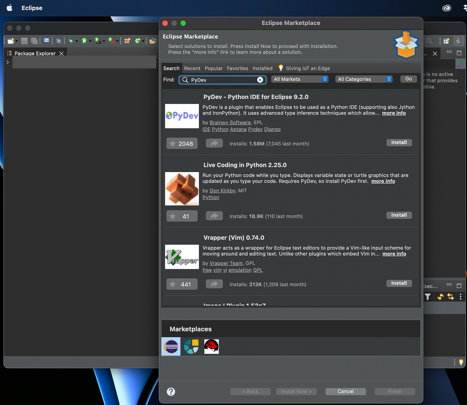This screenshot has width=467, height=405.
Task: Click the New wizard icon in Eclipse toolbar
Action: 10,41
